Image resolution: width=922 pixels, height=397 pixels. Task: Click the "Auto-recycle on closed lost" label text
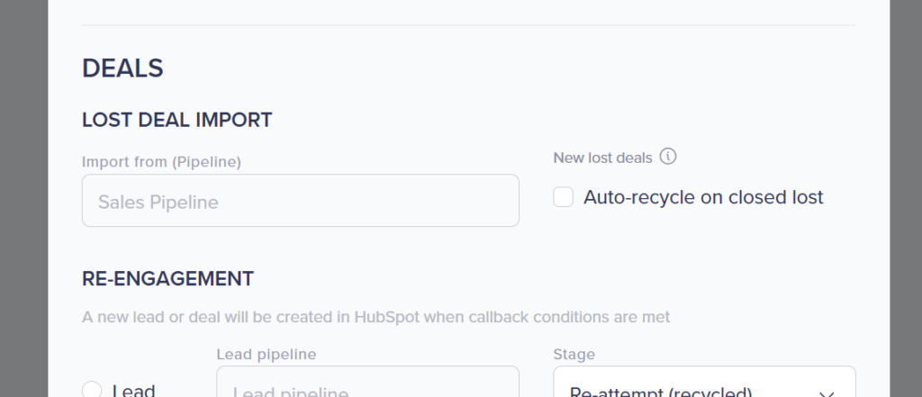pyautogui.click(x=703, y=197)
